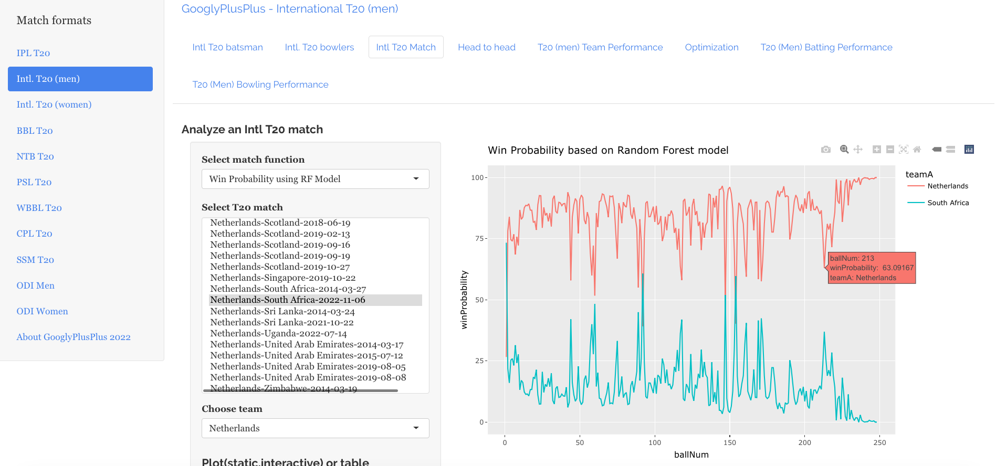
Task: Enable compare data on hover
Action: (x=950, y=150)
